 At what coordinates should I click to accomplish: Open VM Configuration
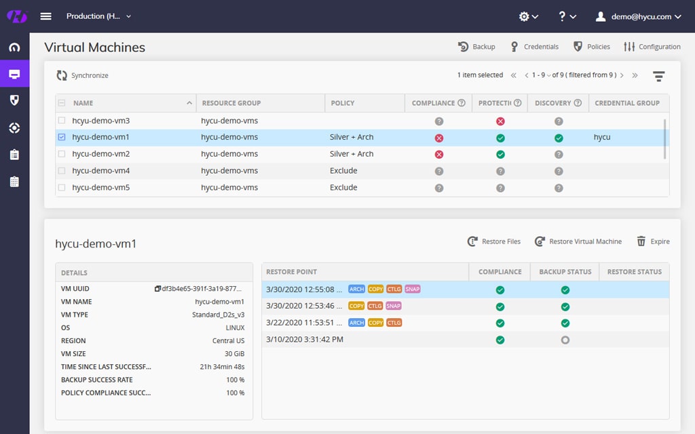pos(652,47)
